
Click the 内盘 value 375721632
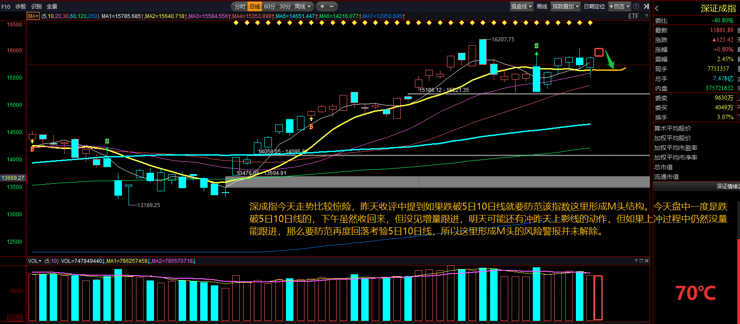[x=719, y=88]
